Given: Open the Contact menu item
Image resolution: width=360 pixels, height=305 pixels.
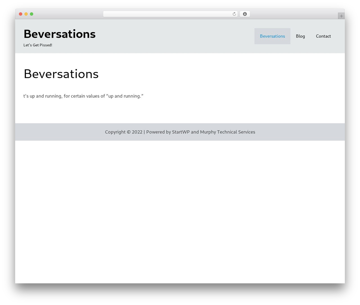Looking at the screenshot, I should point(323,36).
